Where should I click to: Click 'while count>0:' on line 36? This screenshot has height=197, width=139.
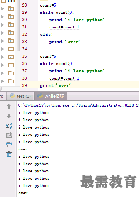tap(57, 64)
